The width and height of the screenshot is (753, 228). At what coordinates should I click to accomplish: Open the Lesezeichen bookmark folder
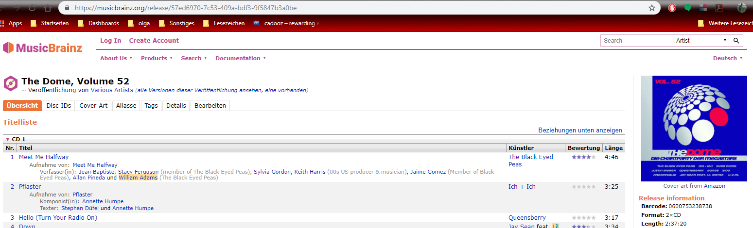(224, 23)
